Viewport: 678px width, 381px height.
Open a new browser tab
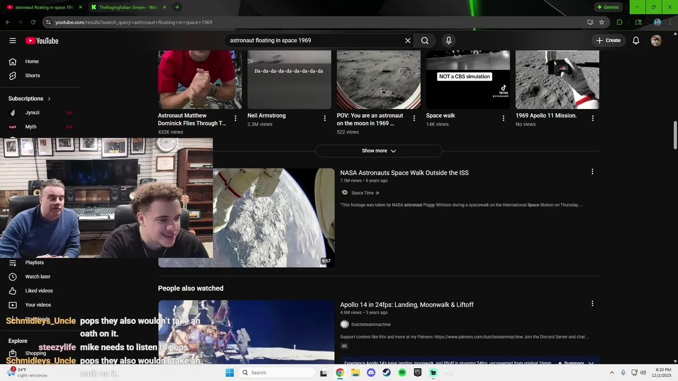177,7
